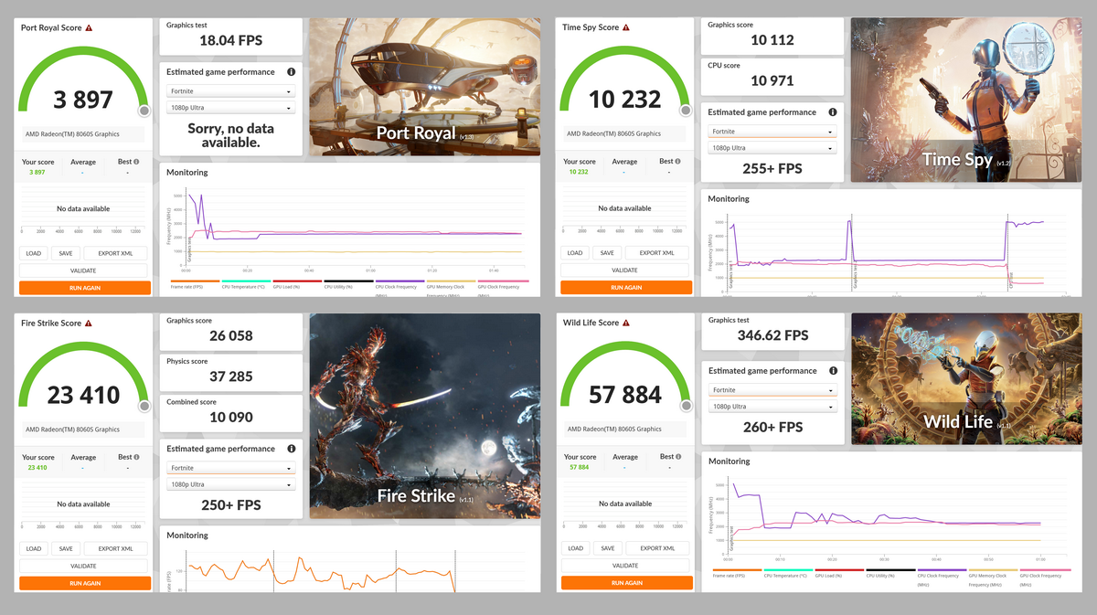Click the Port Royal spaceship thumbnail
The image size is (1097, 615).
click(x=425, y=87)
